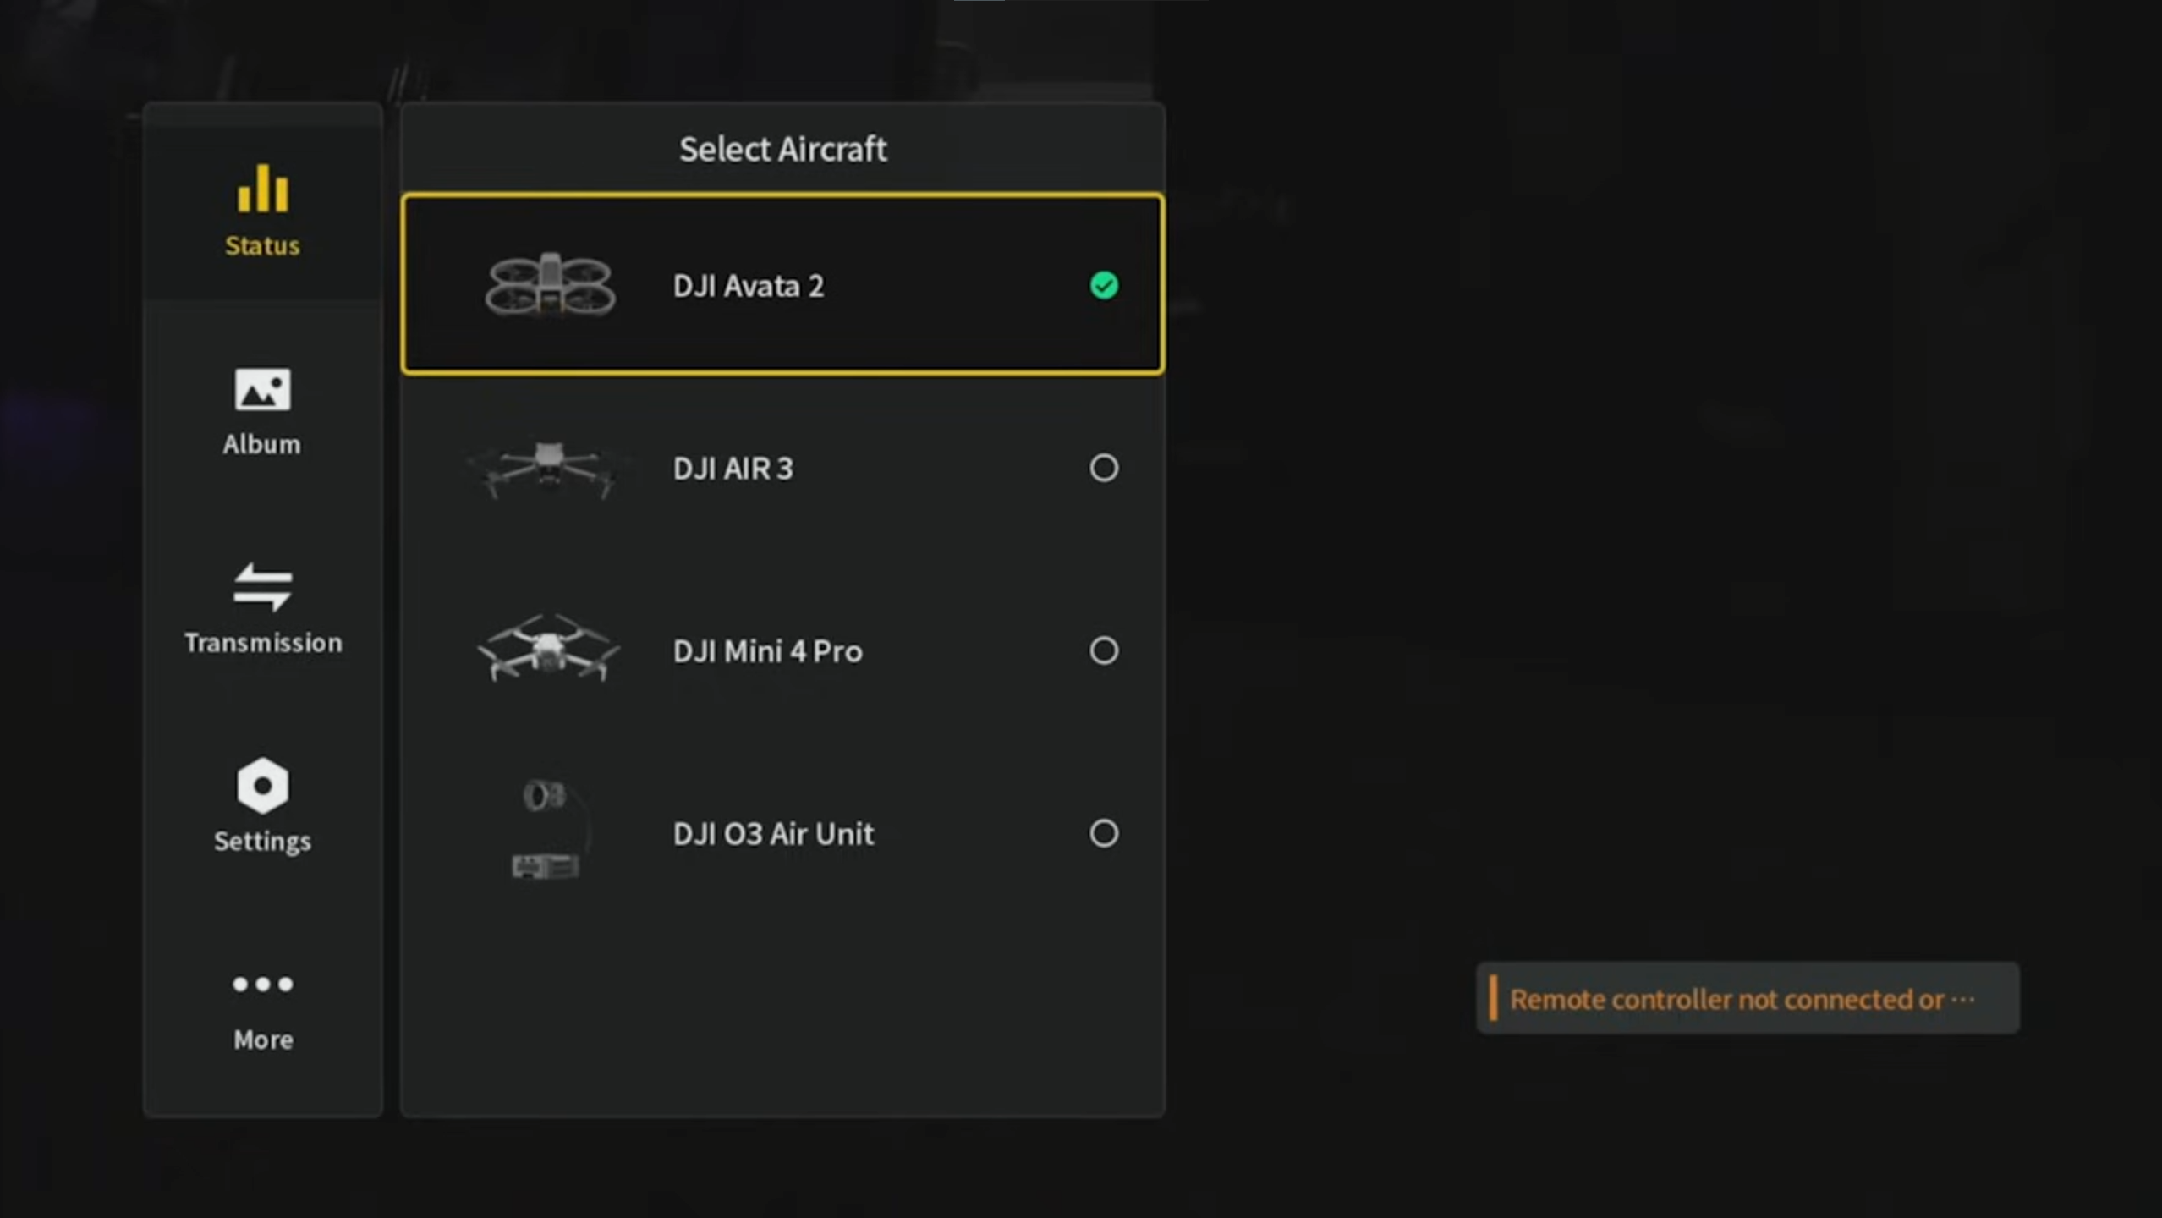The width and height of the screenshot is (2162, 1218).
Task: Click the Transmission arrows icon
Action: coord(262,587)
